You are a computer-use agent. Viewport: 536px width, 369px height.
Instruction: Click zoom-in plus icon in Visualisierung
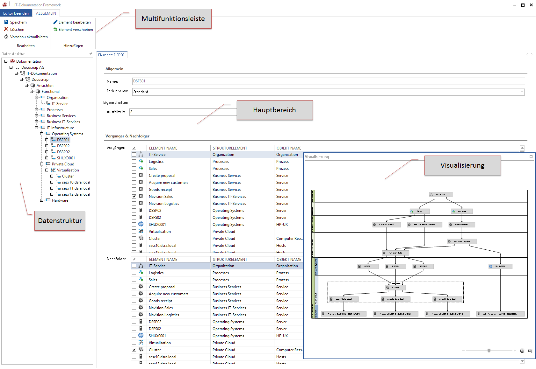point(515,351)
